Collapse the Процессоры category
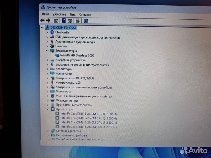211x158 pixels. pos(48,109)
